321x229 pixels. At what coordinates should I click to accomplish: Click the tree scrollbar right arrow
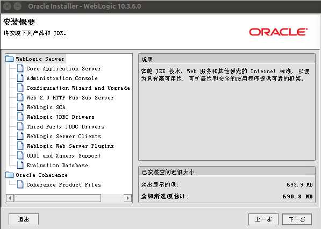pyautogui.click(x=128, y=198)
